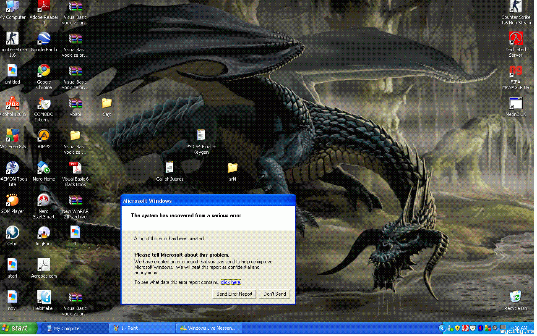The height and width of the screenshot is (336, 537).
Task: Launch Google Chrome from the desktop
Action: click(x=44, y=77)
